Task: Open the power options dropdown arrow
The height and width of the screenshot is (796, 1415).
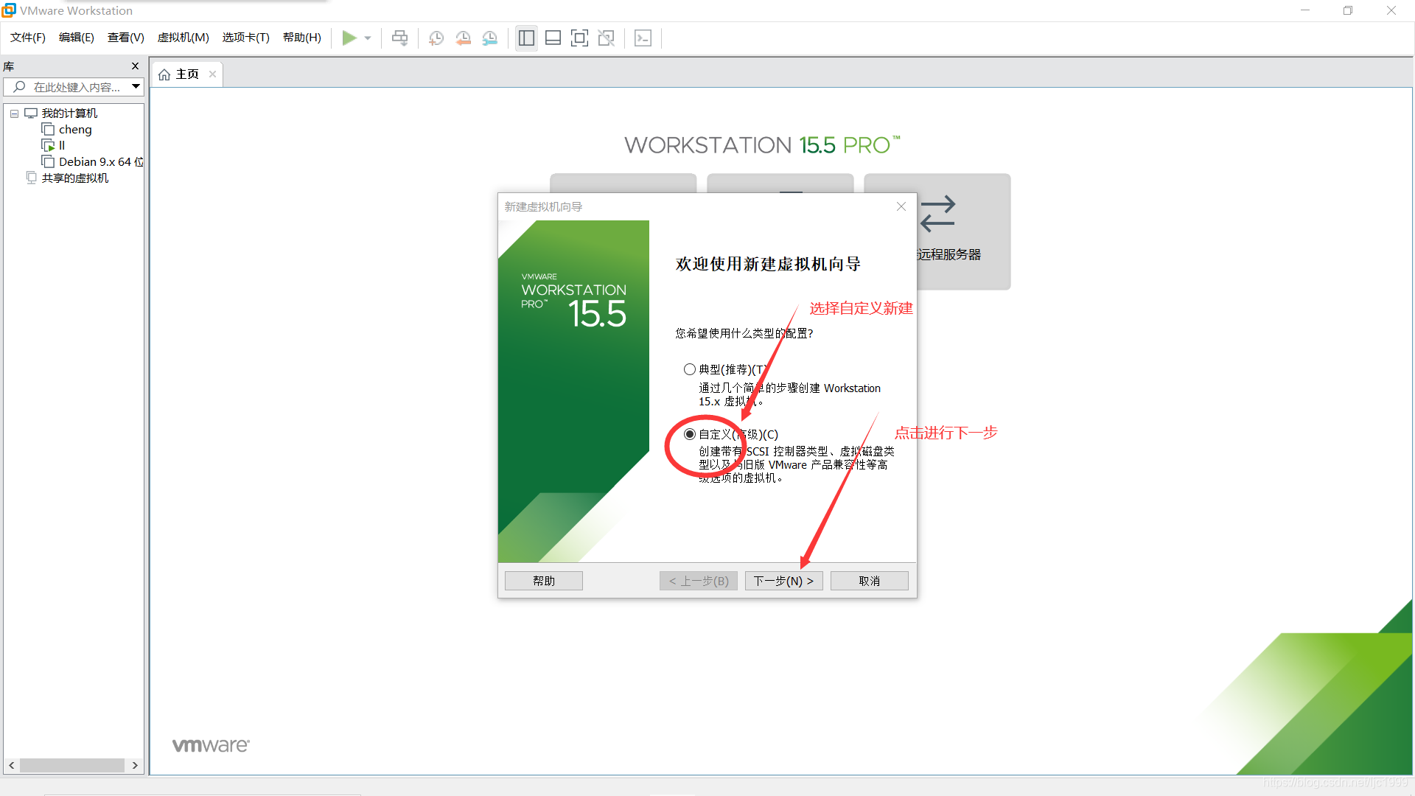Action: pos(368,38)
